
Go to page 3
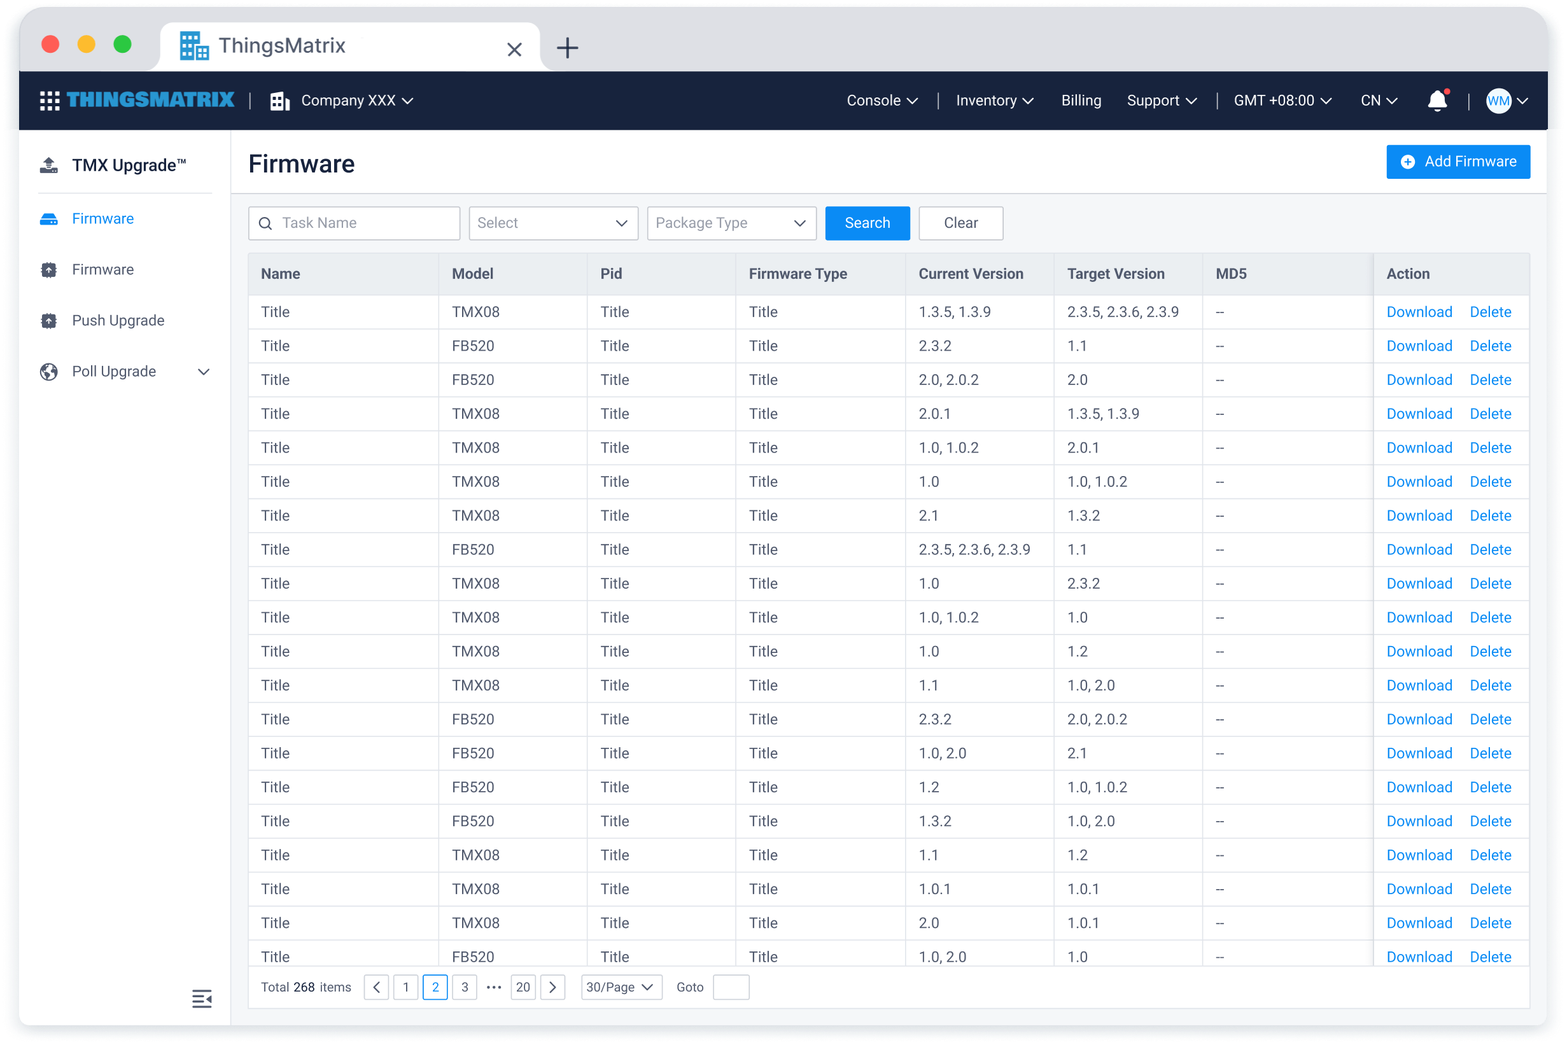[465, 987]
